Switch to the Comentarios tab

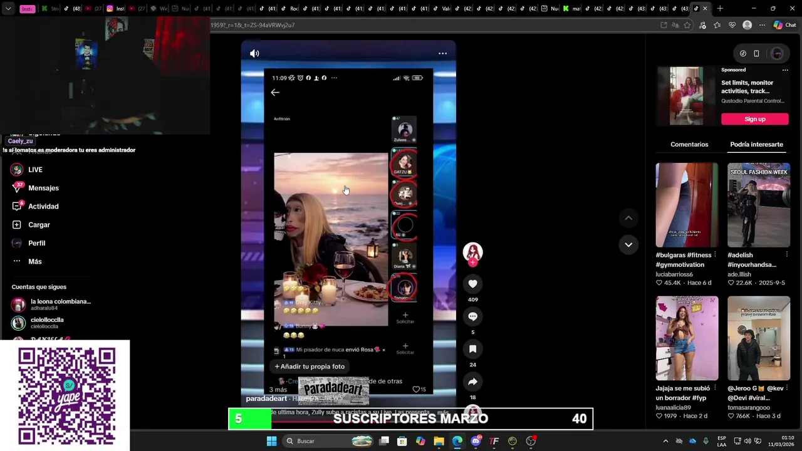[x=689, y=144]
